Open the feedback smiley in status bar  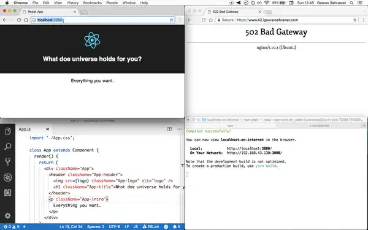(x=166, y=227)
